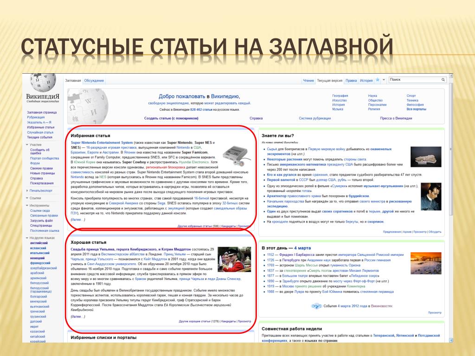Click 828 462 статьи count link
The image size is (475, 356).
pos(201,109)
